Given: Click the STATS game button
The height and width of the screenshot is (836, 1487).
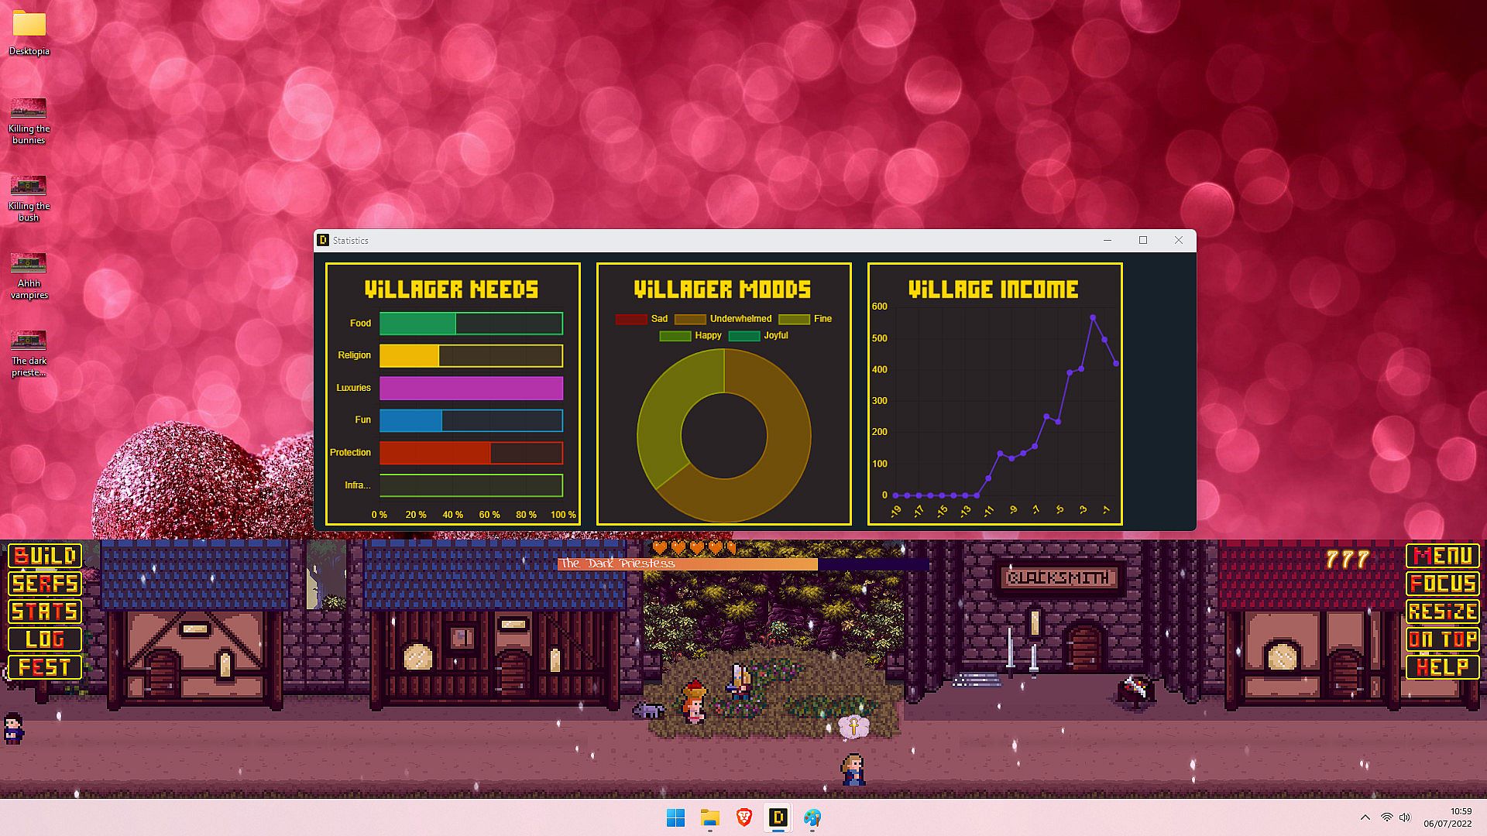Looking at the screenshot, I should click(x=45, y=612).
